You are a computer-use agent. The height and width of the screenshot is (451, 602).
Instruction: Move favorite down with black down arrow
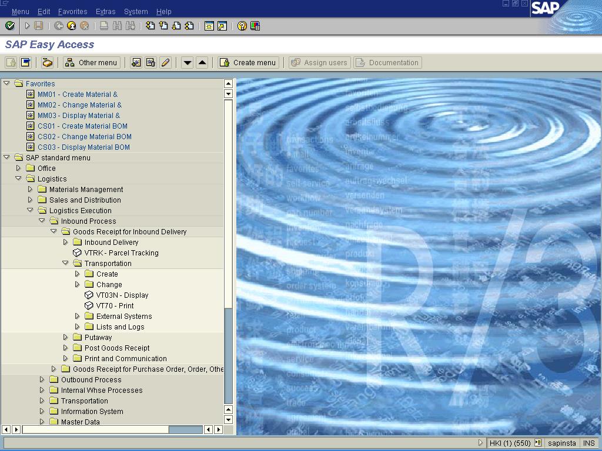coord(187,63)
